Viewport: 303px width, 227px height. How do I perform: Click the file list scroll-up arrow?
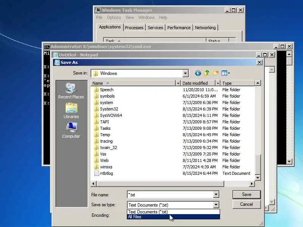(x=258, y=83)
